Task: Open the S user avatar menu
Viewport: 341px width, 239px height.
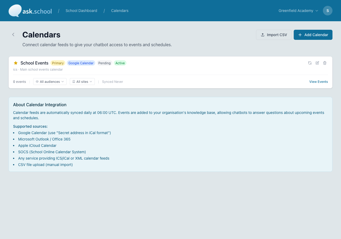Action: click(328, 11)
